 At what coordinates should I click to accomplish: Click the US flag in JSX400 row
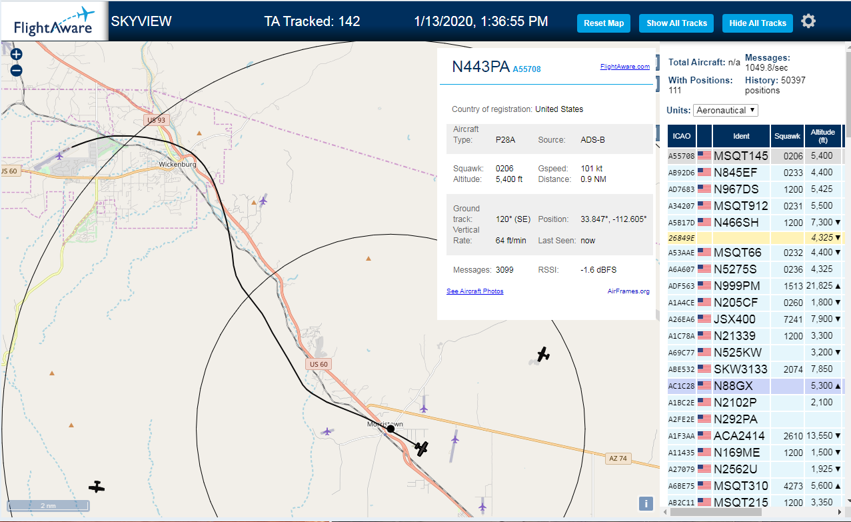click(x=704, y=319)
